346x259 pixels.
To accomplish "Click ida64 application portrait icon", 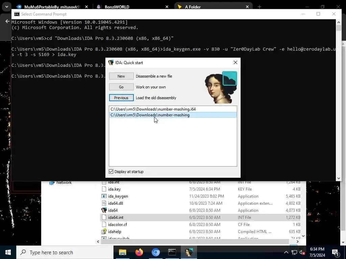I will pos(104,210).
